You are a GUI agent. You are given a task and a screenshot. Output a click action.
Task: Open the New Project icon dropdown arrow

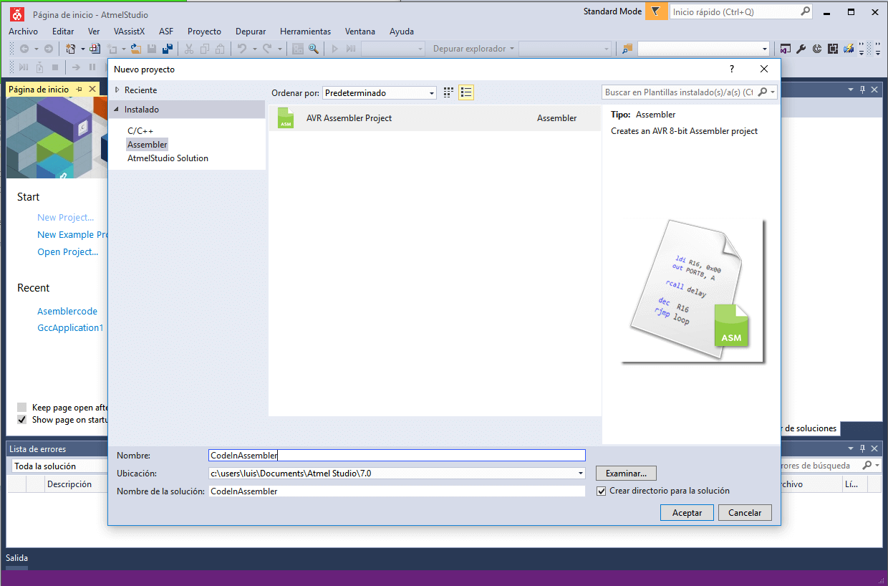pos(83,49)
